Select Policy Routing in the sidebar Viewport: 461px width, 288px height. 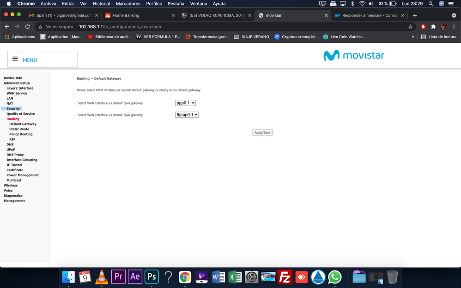click(x=21, y=134)
